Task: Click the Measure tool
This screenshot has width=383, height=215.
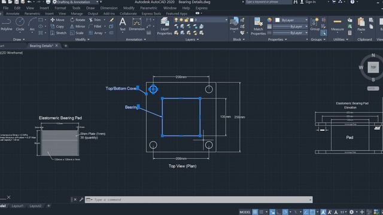Action: (x=338, y=24)
